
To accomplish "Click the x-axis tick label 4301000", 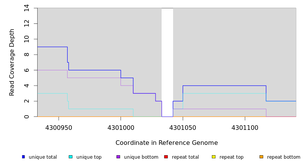I will coord(121,127).
